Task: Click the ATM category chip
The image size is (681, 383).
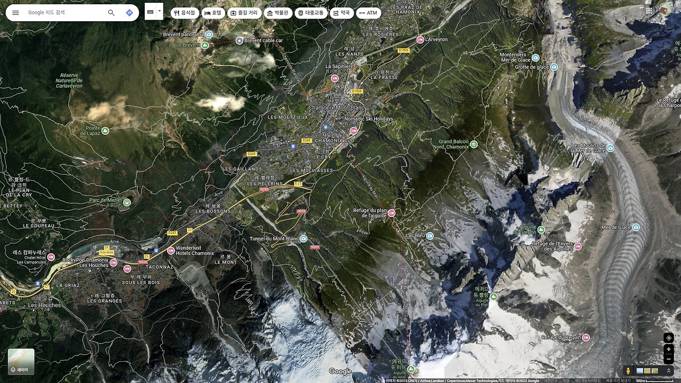Action: 369,12
